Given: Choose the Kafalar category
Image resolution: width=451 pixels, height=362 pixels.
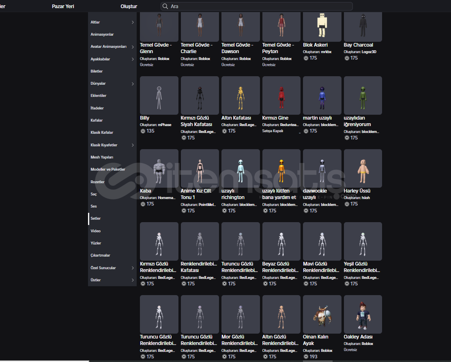Looking at the screenshot, I should pos(97,120).
